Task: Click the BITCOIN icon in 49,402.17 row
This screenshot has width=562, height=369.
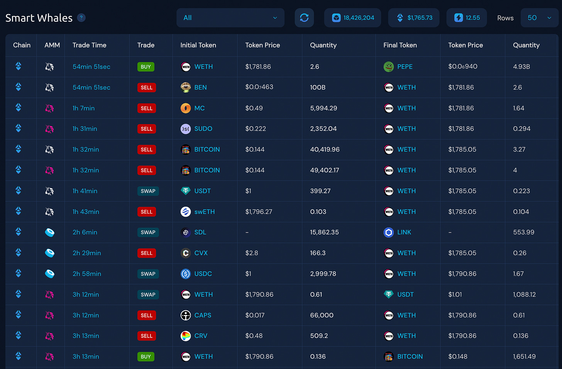Action: [x=186, y=170]
